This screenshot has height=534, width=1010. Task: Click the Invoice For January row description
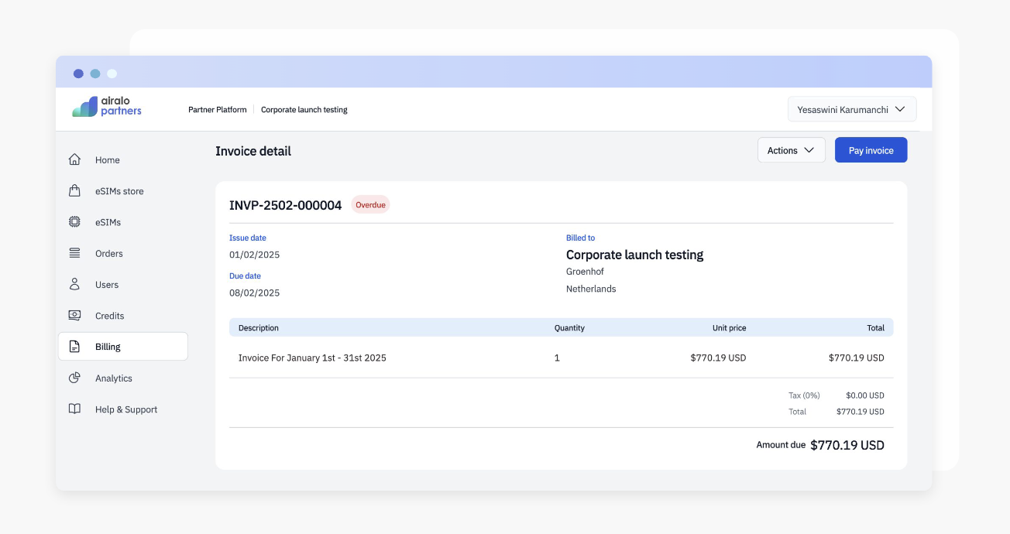[312, 358]
